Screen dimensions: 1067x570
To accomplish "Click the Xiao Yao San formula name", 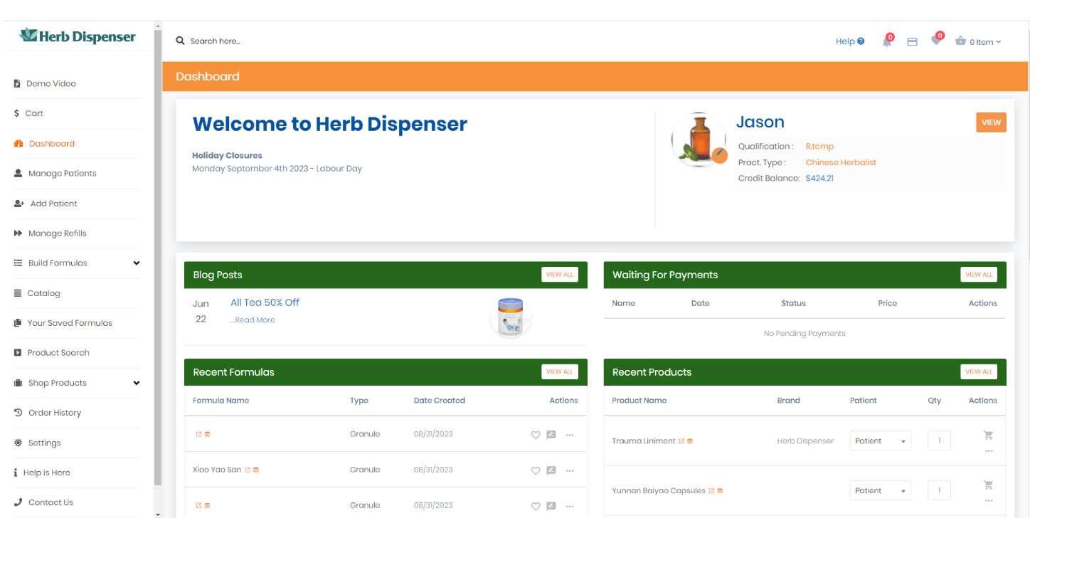I will click(217, 470).
